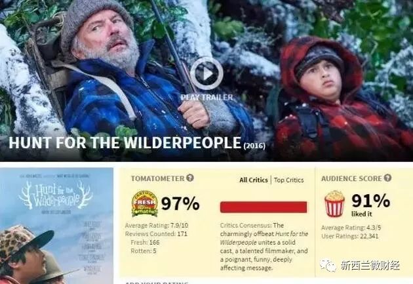The height and width of the screenshot is (284, 413).
Task: Switch to the All Critics tab
Action: click(x=254, y=180)
